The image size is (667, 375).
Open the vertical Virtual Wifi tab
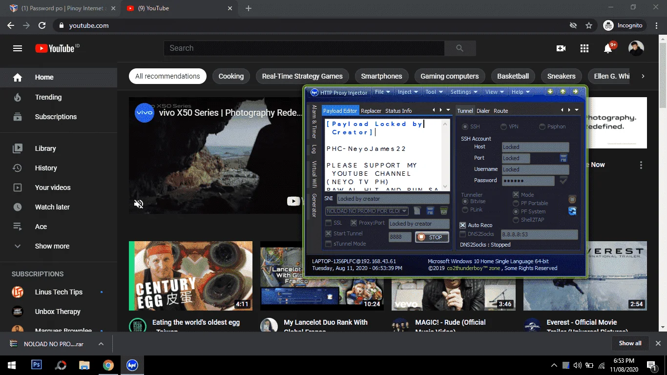coord(314,175)
